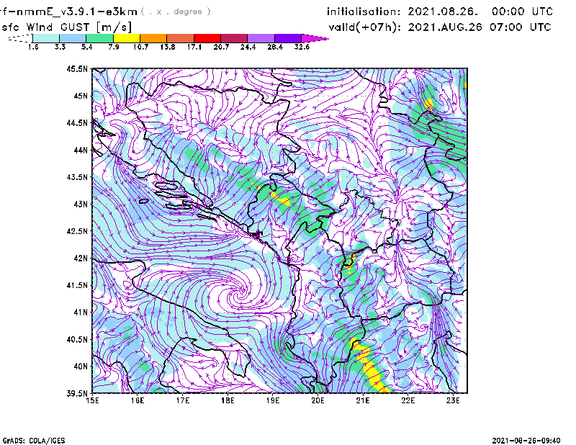Click the '17E' longitude label

coord(183,400)
